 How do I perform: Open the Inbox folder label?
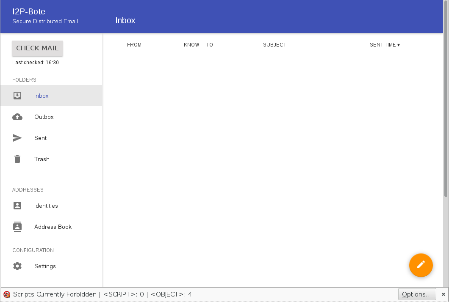pyautogui.click(x=41, y=96)
